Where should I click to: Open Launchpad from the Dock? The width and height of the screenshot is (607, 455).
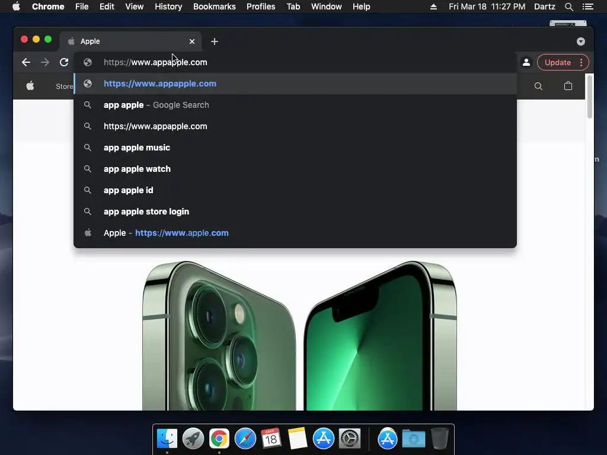coord(193,438)
